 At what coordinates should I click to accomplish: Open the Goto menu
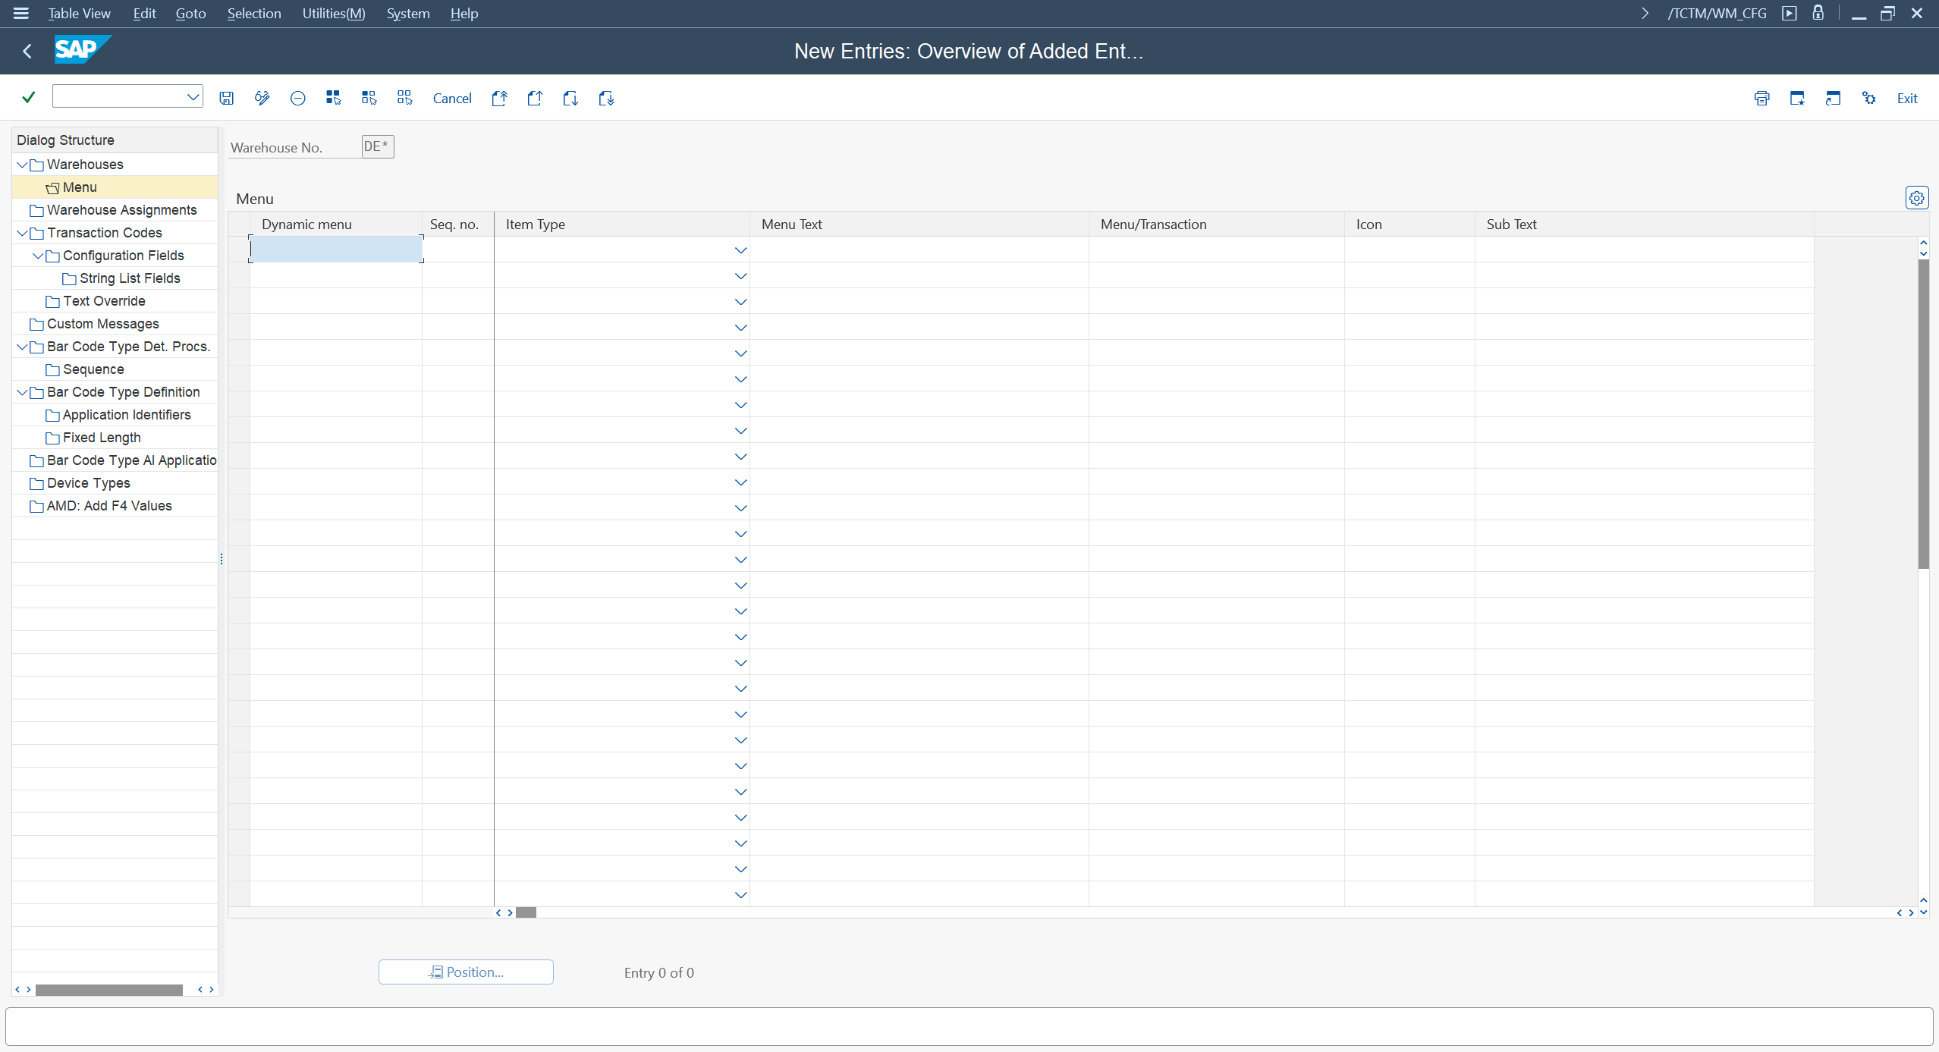point(190,14)
